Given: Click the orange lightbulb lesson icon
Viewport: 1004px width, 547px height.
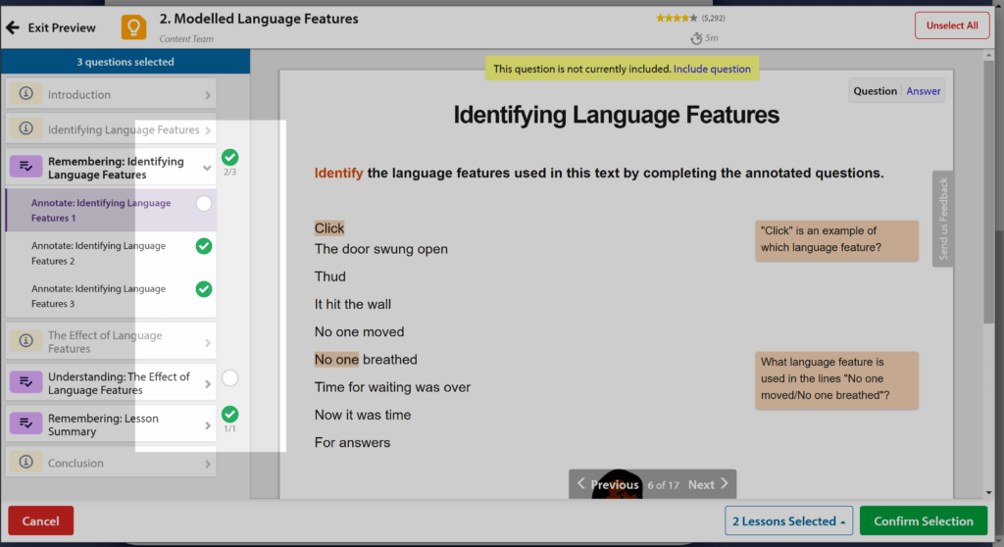Looking at the screenshot, I should 133,26.
